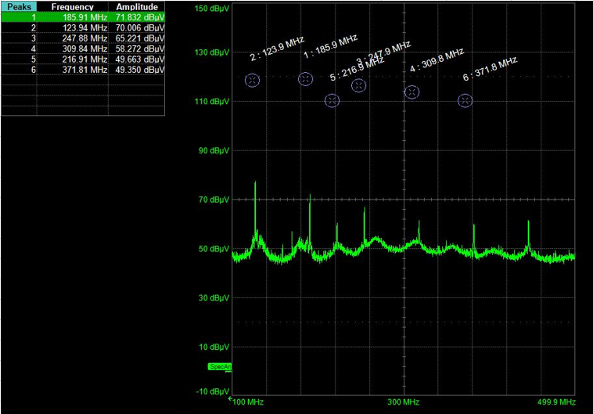
Task: Click the '6 : 371.8 MHz' marker label
Action: 491,69
